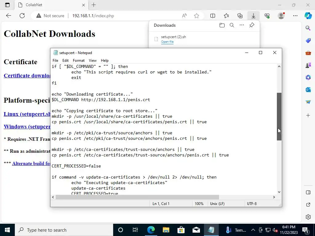Open sidebar settings gear
The height and width of the screenshot is (236, 315).
point(308,217)
